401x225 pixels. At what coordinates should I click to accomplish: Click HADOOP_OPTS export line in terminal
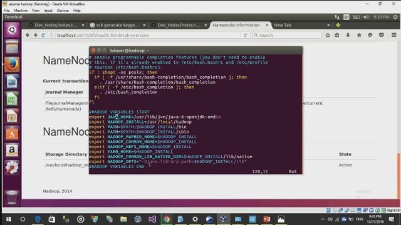pyautogui.click(x=168, y=161)
